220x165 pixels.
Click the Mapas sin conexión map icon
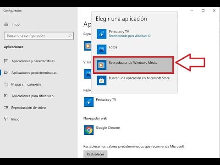coord(5,84)
